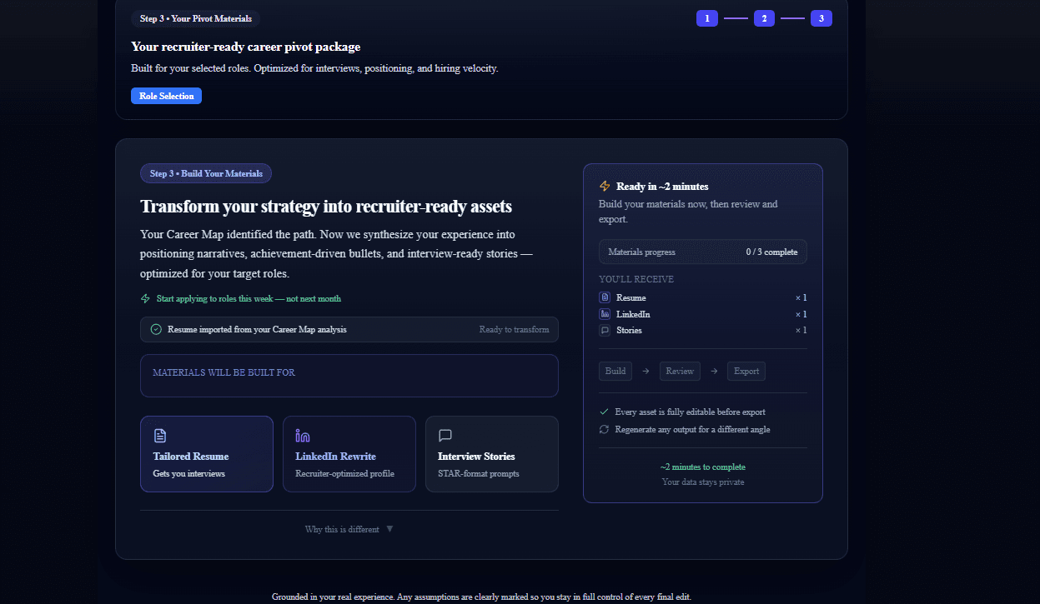
Task: Click the Stories icon in the deliverables list
Action: (x=604, y=330)
